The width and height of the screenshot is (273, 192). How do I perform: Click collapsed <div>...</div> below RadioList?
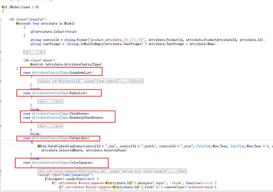point(50,101)
